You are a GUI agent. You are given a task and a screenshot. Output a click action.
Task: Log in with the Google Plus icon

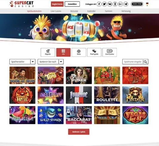click(120, 4)
